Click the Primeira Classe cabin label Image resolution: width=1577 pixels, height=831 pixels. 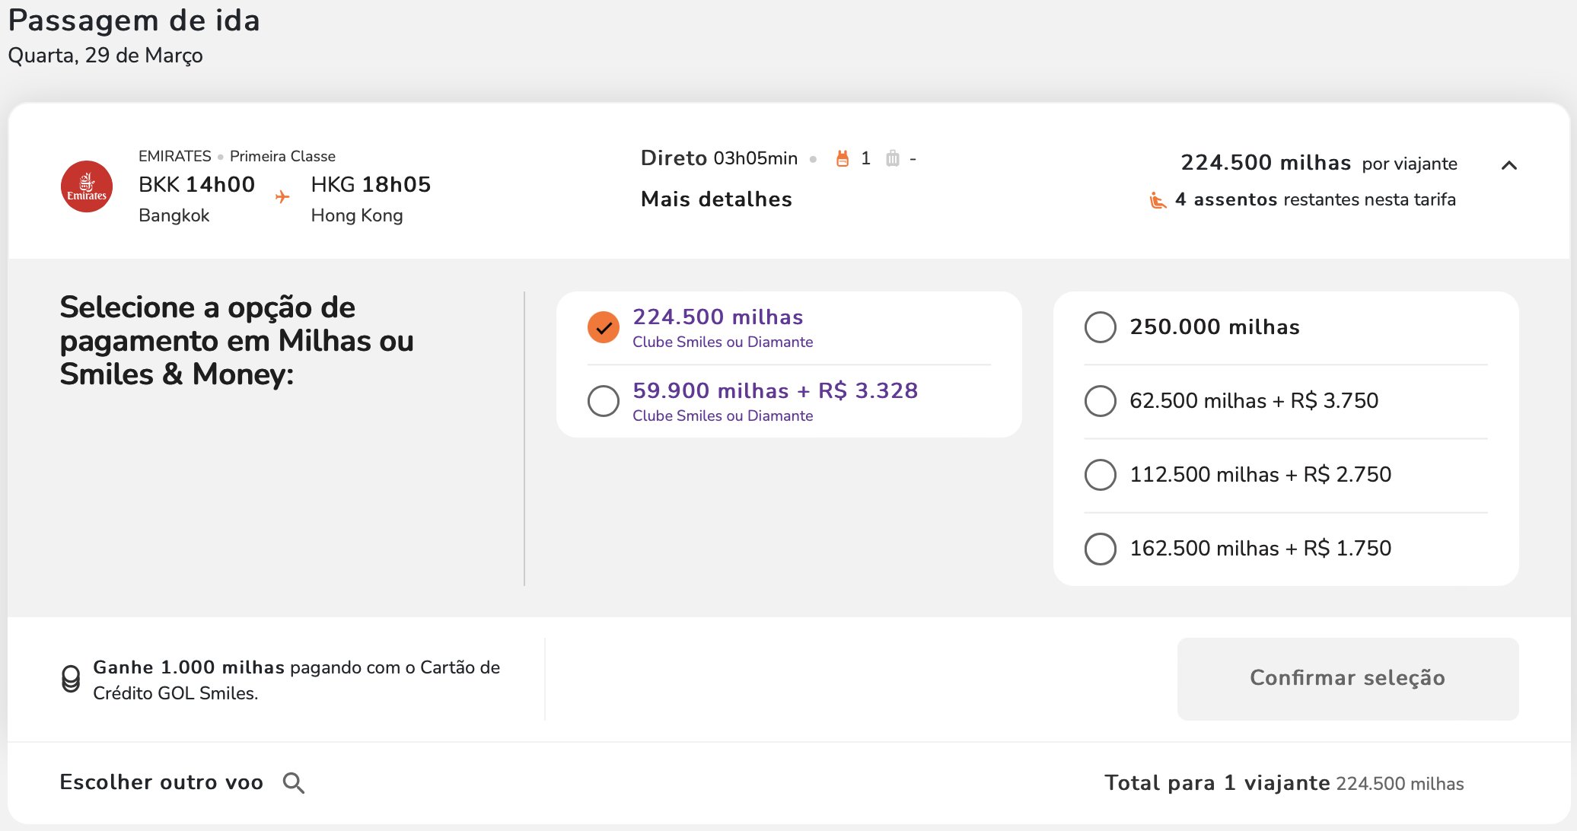pyautogui.click(x=282, y=156)
